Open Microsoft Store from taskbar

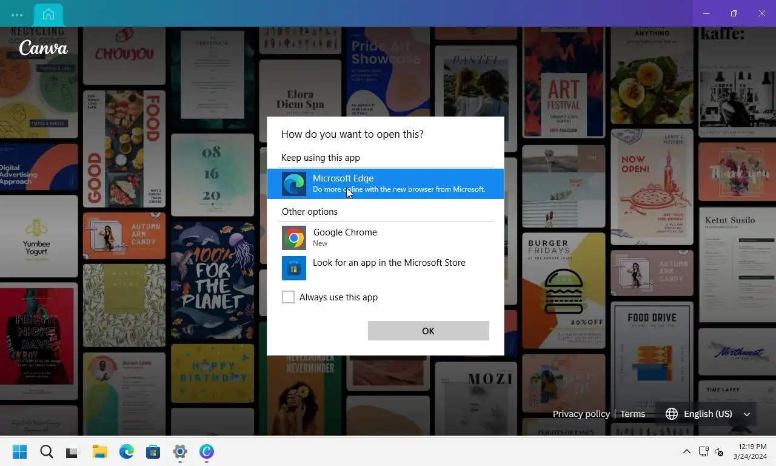pyautogui.click(x=153, y=451)
